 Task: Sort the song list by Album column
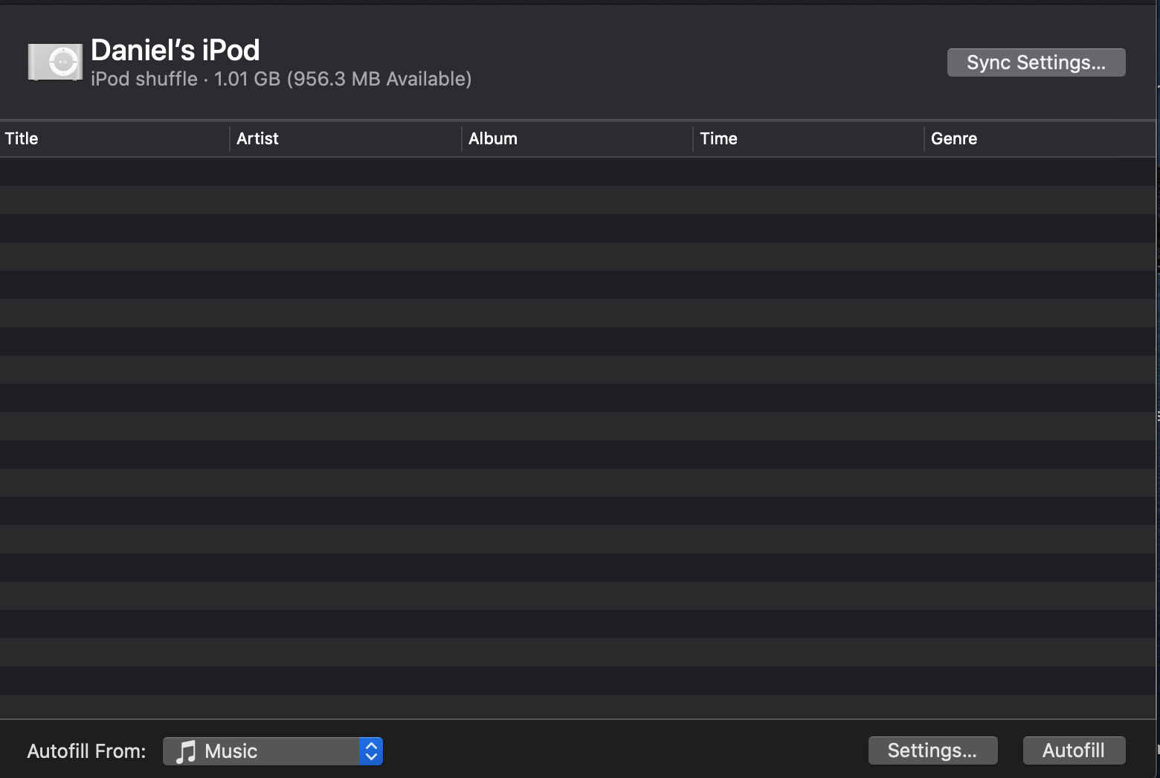(x=577, y=138)
